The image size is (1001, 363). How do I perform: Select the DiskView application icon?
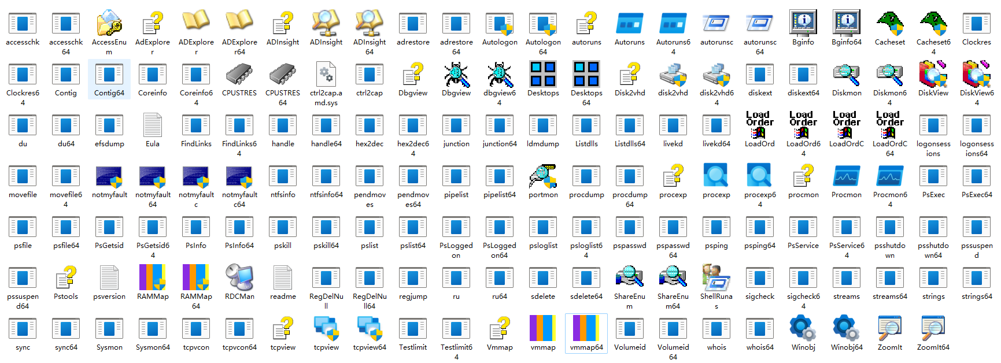933,75
